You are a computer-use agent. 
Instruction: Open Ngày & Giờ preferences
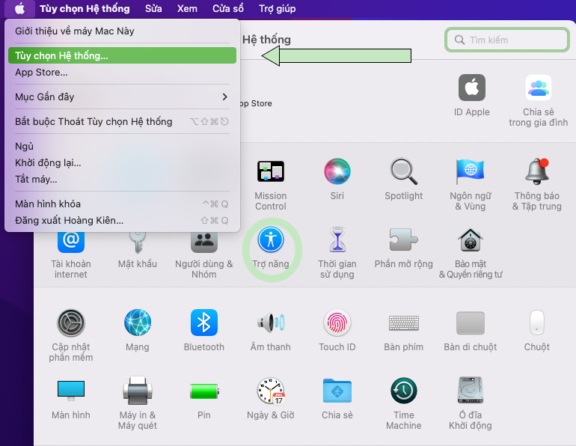click(x=271, y=399)
